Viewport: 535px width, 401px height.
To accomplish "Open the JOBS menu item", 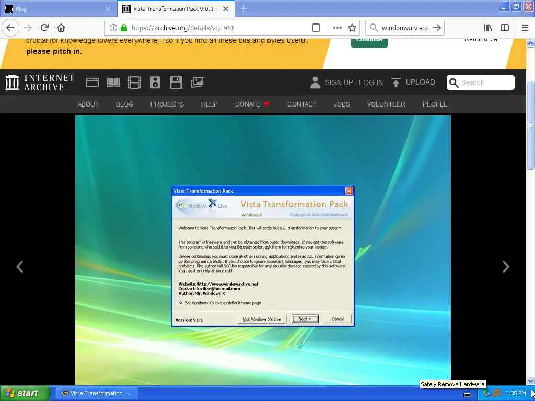I will point(342,104).
